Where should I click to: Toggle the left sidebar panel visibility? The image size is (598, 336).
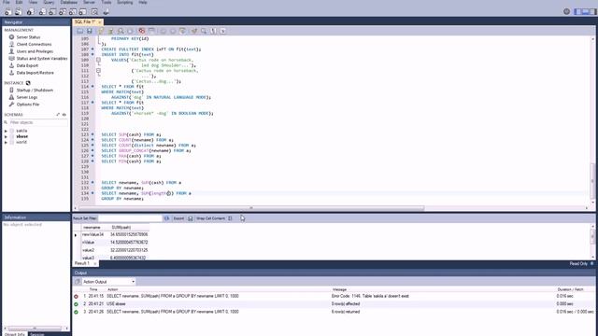point(578,12)
